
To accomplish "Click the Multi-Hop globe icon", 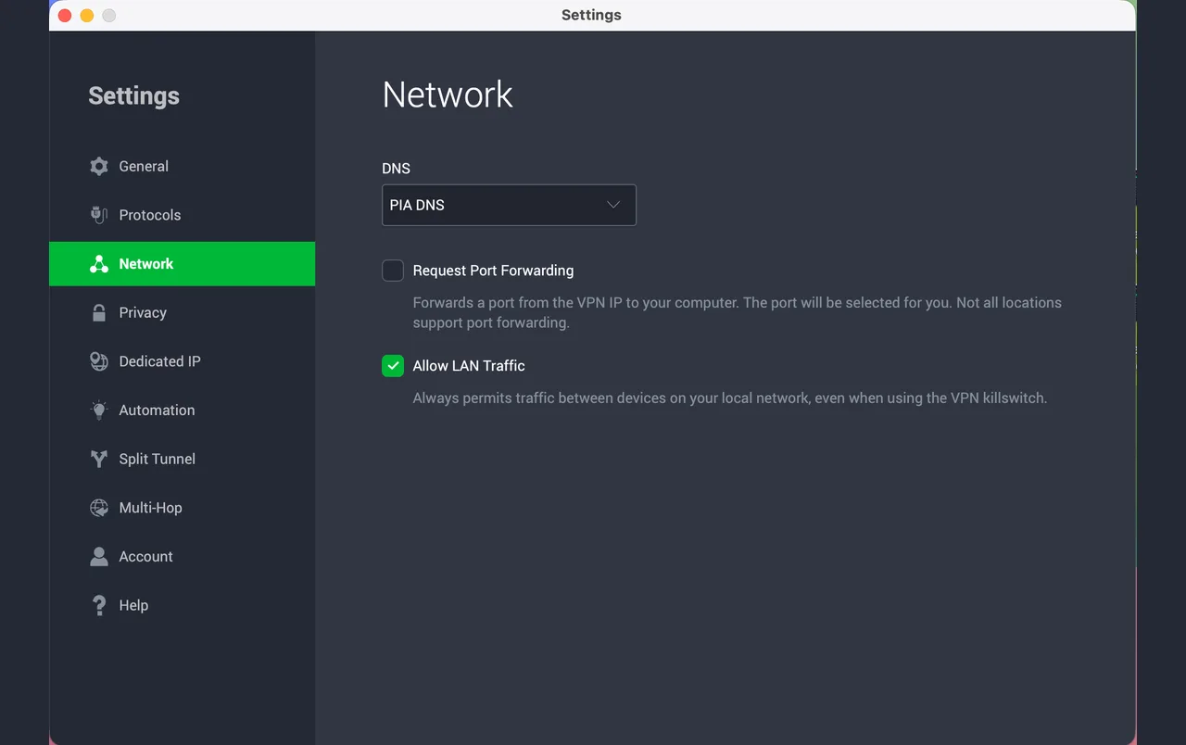I will 99,508.
